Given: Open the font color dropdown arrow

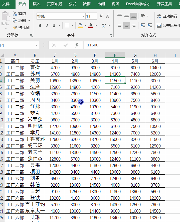Looking at the screenshot, I should click(96, 26).
